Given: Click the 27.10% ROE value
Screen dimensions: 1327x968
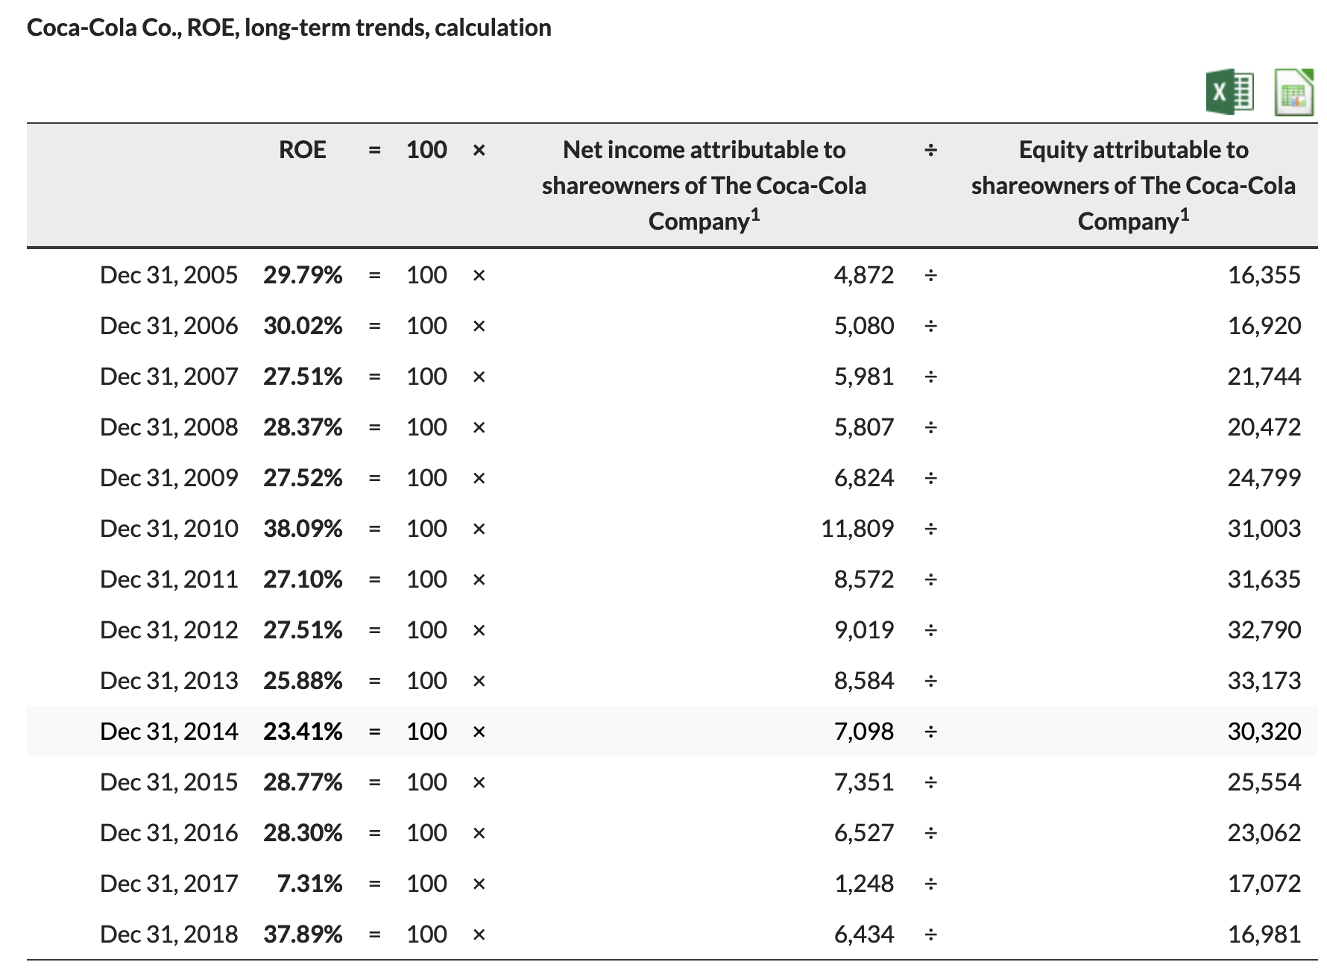Looking at the screenshot, I should pos(303,579).
